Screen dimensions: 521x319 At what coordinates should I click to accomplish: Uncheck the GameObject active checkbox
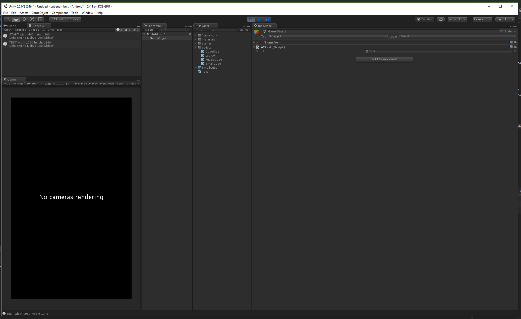coord(265,31)
